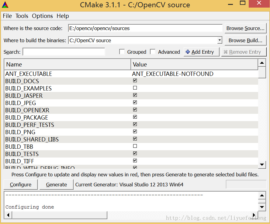The height and width of the screenshot is (224, 270).
Task: Uncheck the BUILD_DOCS checkbox
Action: (x=135, y=80)
